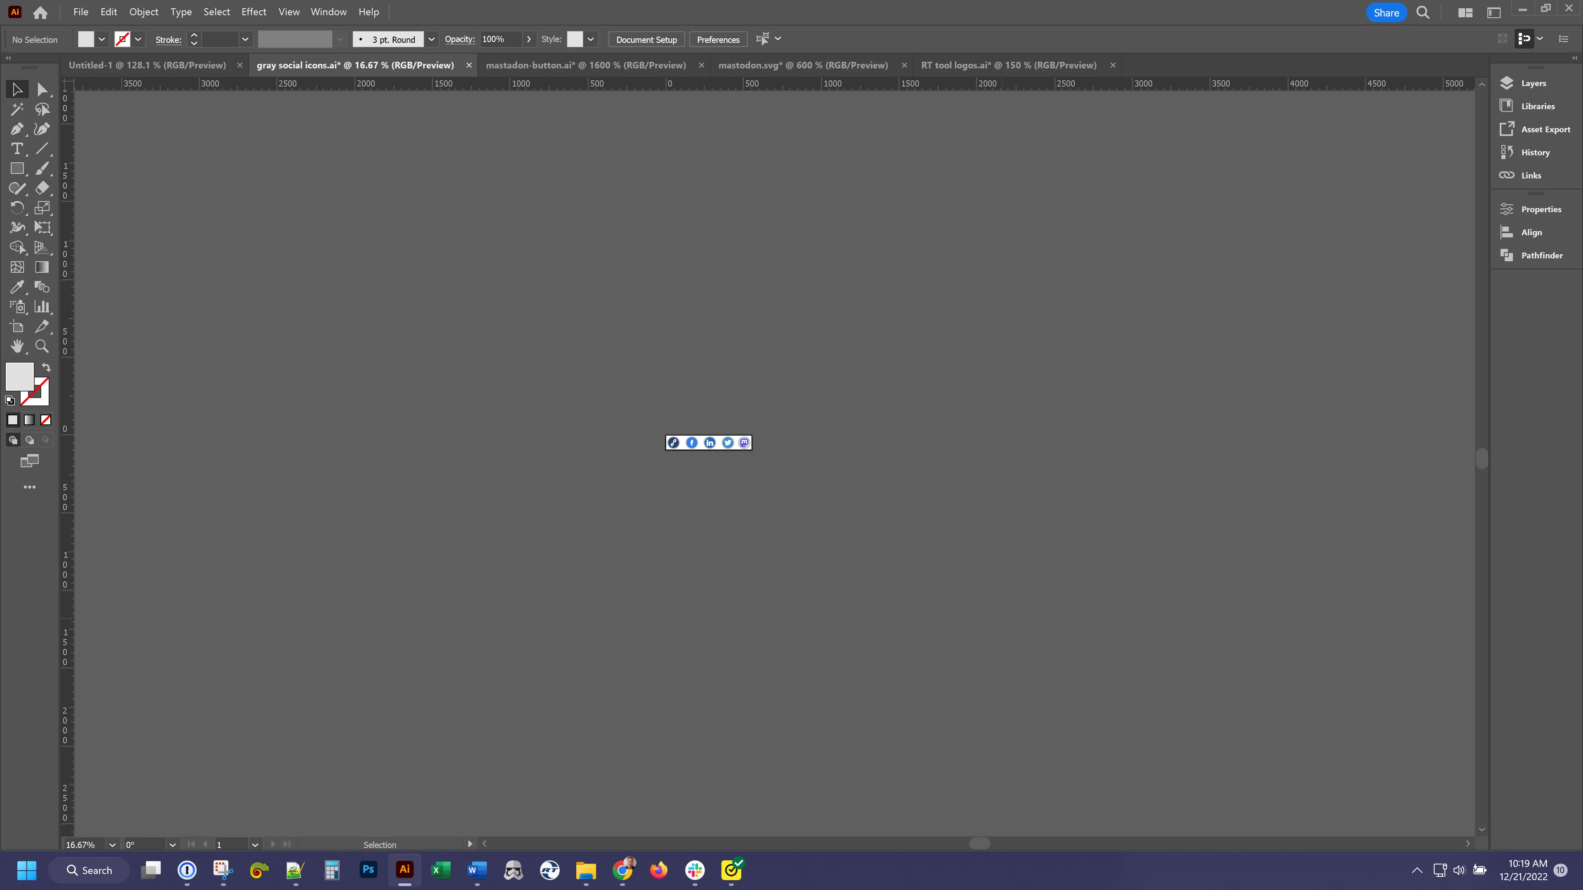Pick the Hand tool

(16, 347)
